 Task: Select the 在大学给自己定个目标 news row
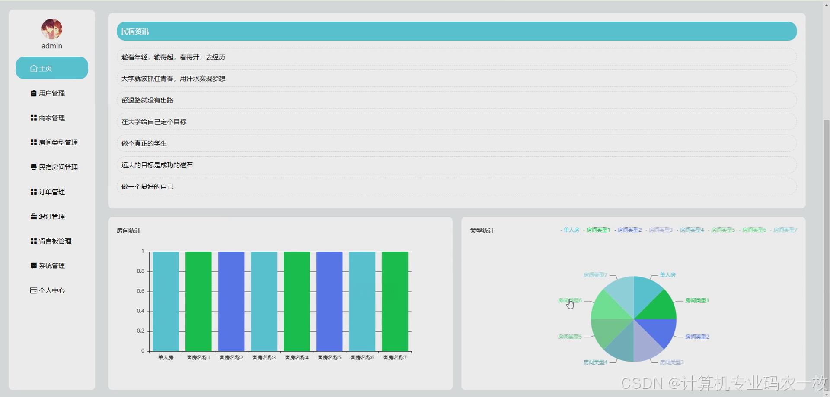(456, 122)
